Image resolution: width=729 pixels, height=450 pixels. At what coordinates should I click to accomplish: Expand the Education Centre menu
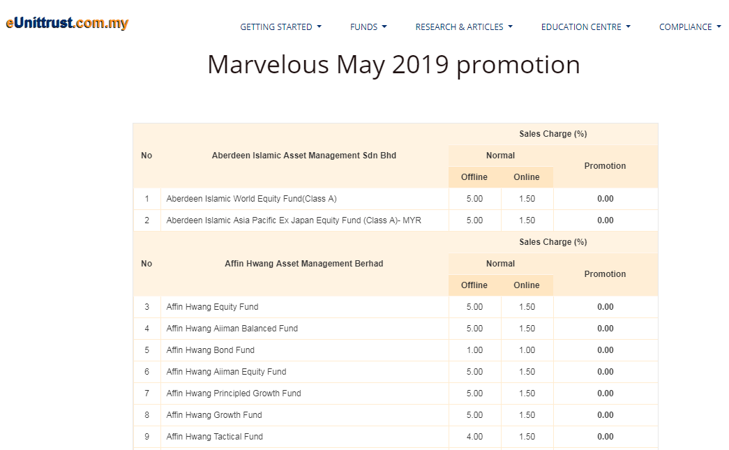coord(586,27)
